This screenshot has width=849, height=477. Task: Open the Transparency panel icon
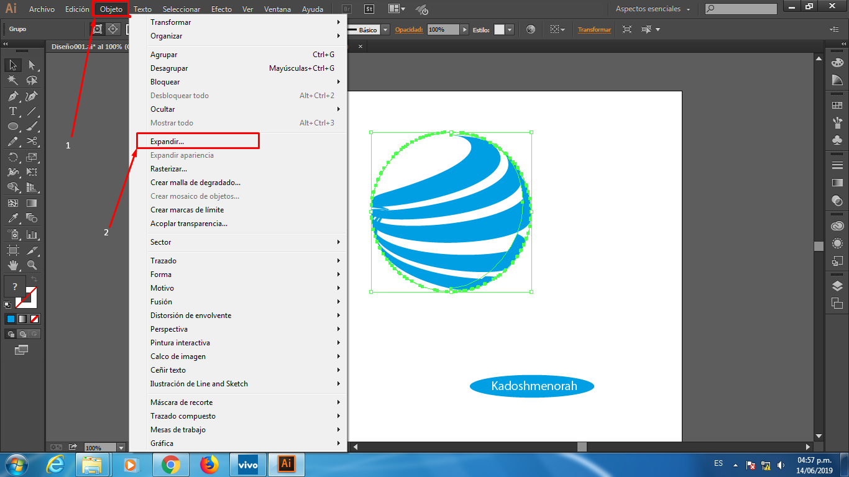coord(837,200)
